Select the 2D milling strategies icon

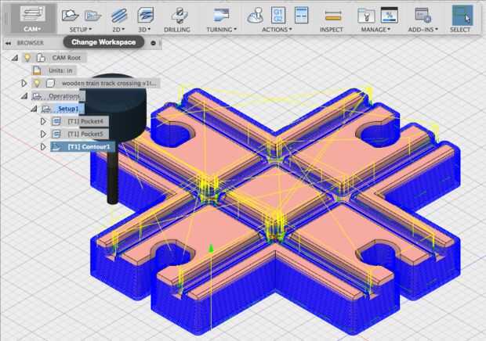click(119, 15)
